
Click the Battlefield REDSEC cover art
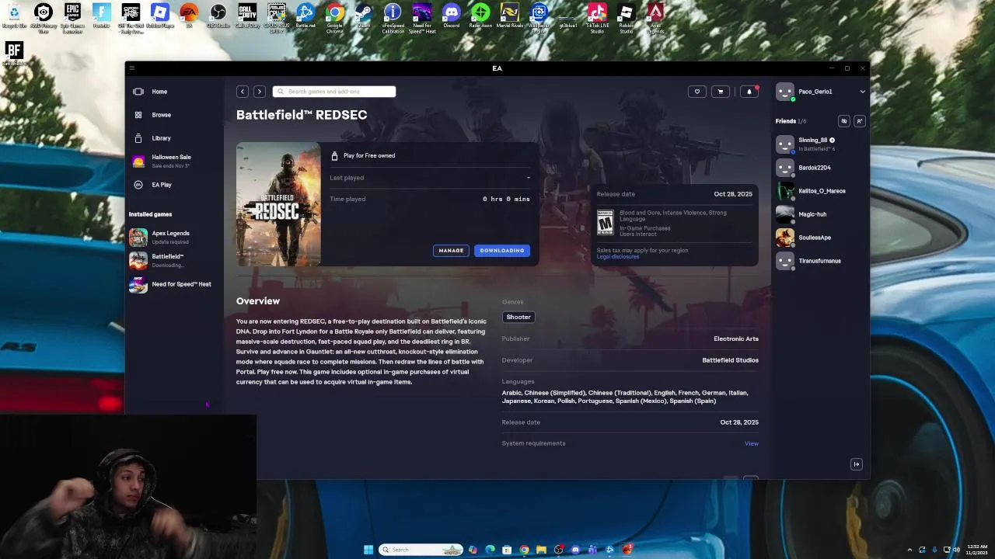click(x=278, y=204)
